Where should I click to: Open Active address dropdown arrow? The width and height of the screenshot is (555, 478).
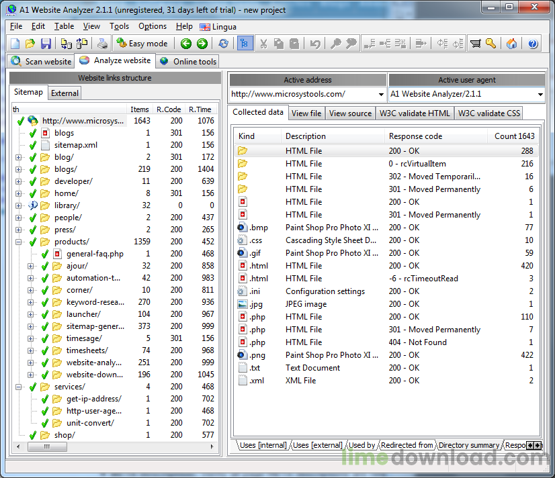click(x=381, y=95)
